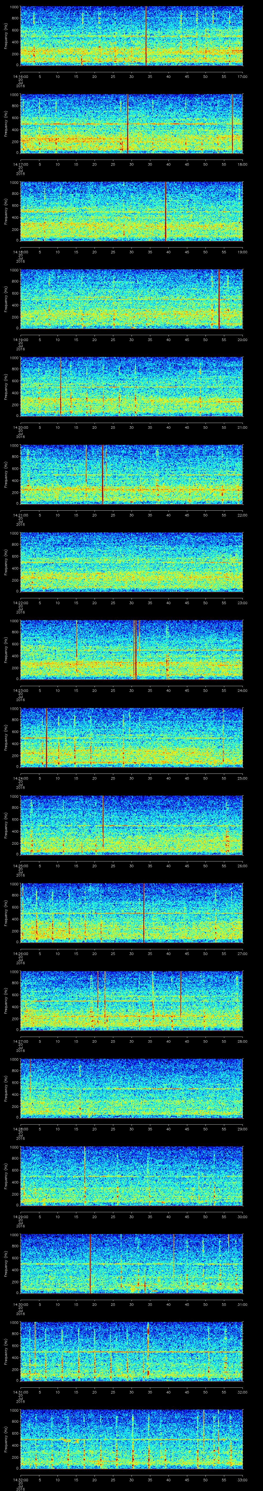Screen dimensions: 263x1491
Task: Click the "33:00" end time label
Action: pyautogui.click(x=242, y=1479)
